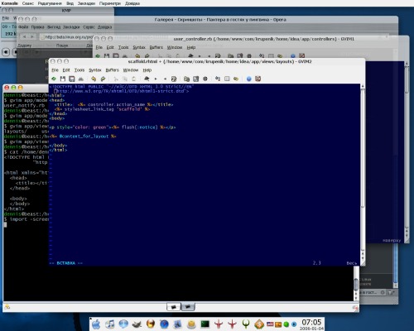Click the blue Help icon in GVIM2 toolbar
This screenshot has height=331, width=414.
pyautogui.click(x=248, y=79)
